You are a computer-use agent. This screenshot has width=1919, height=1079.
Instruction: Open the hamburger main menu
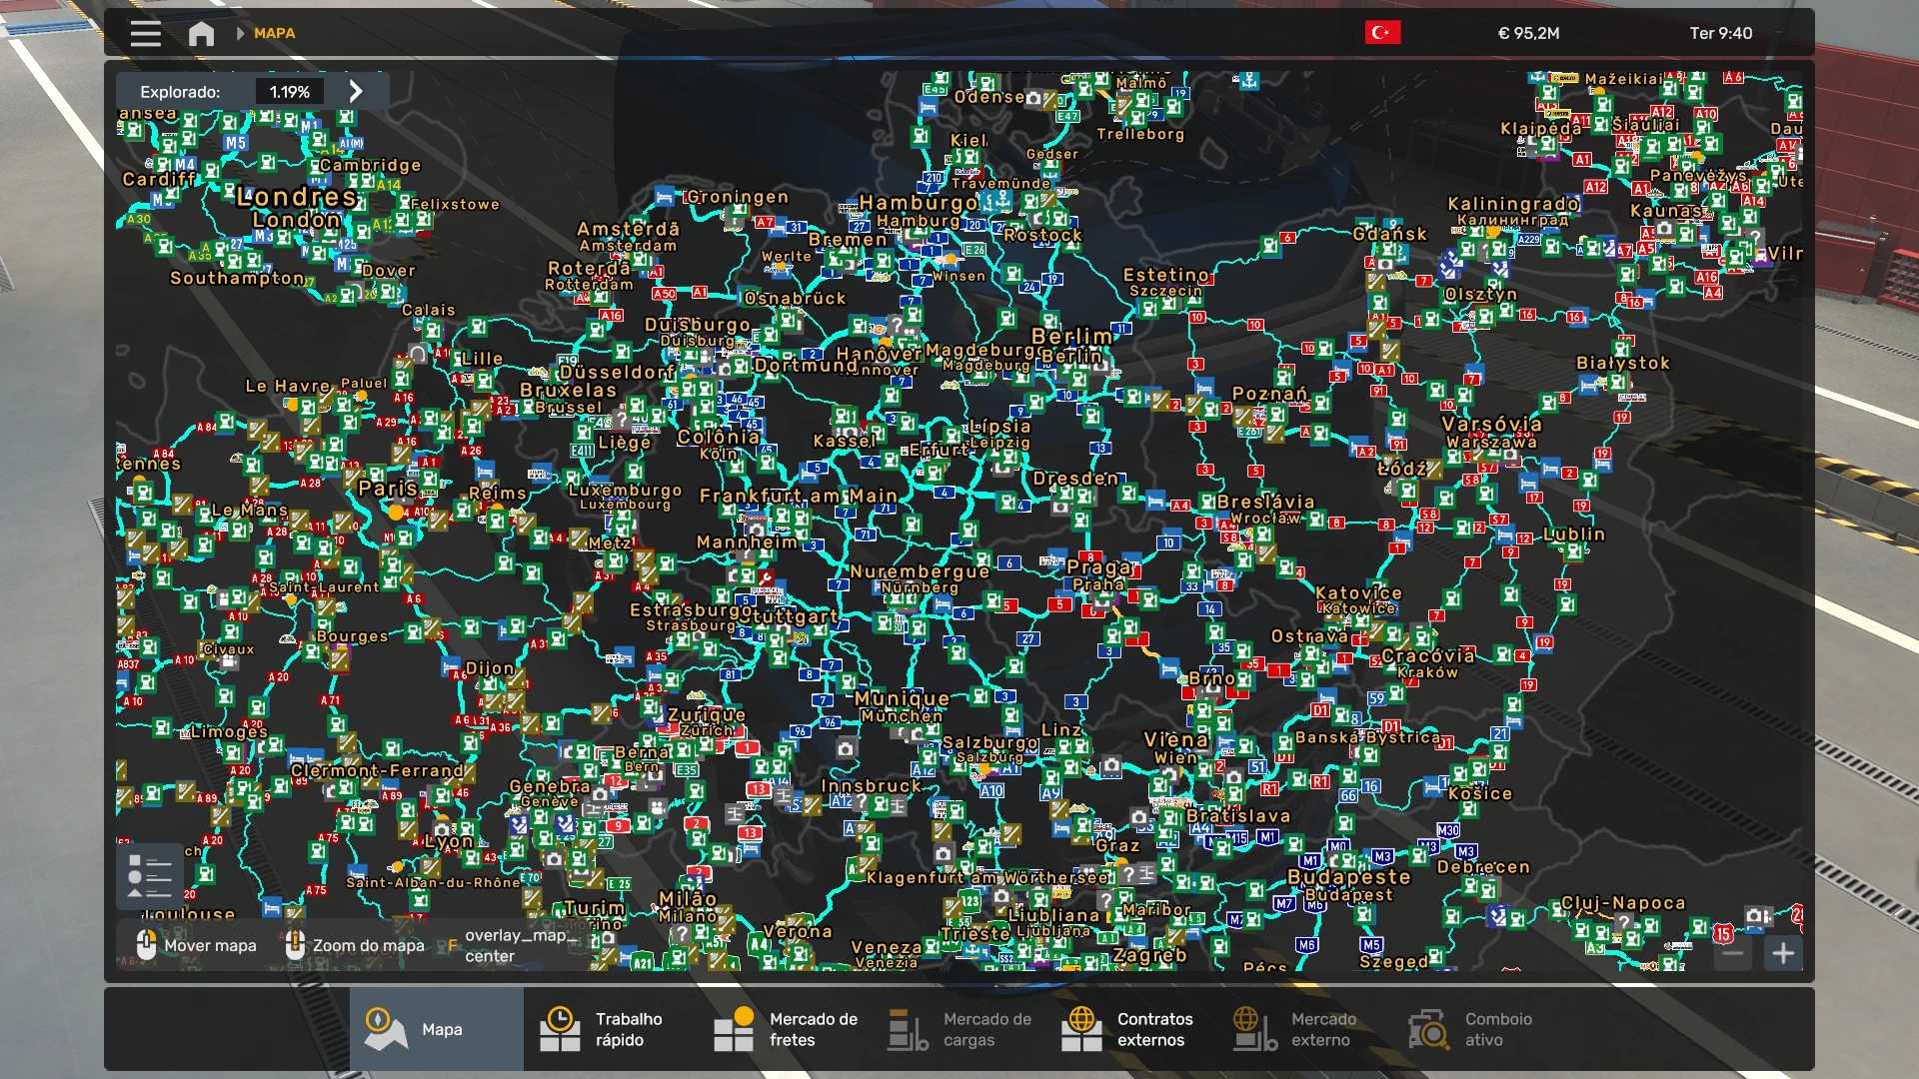pyautogui.click(x=145, y=34)
